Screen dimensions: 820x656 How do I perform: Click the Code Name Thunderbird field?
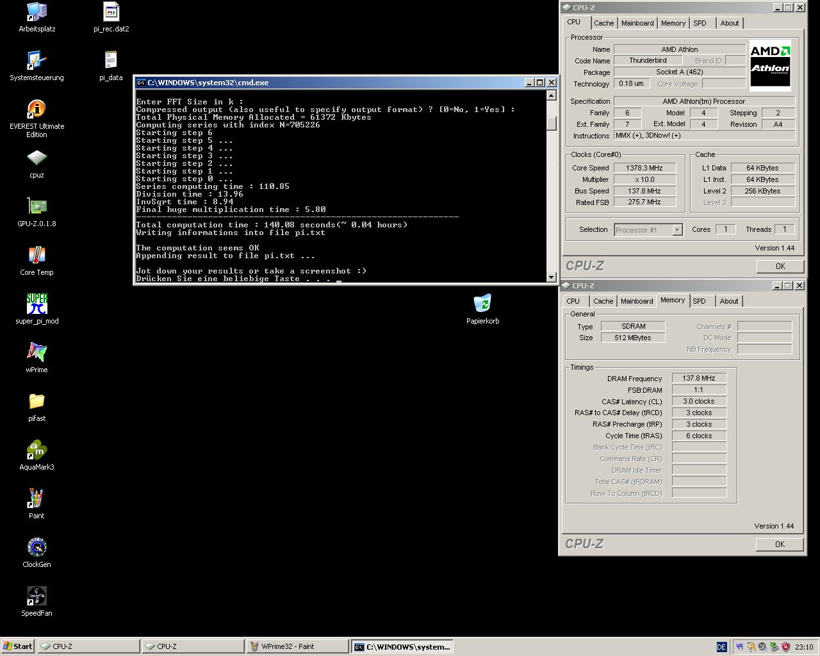click(648, 60)
